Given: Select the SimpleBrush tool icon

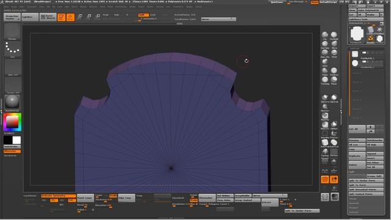Looking at the screenshot, I should point(370,38).
